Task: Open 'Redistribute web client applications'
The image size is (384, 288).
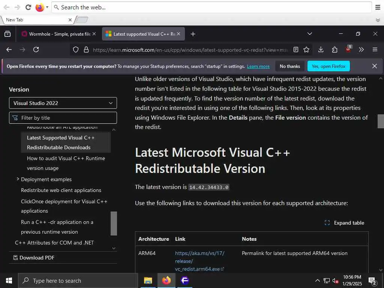Action: tap(61, 190)
